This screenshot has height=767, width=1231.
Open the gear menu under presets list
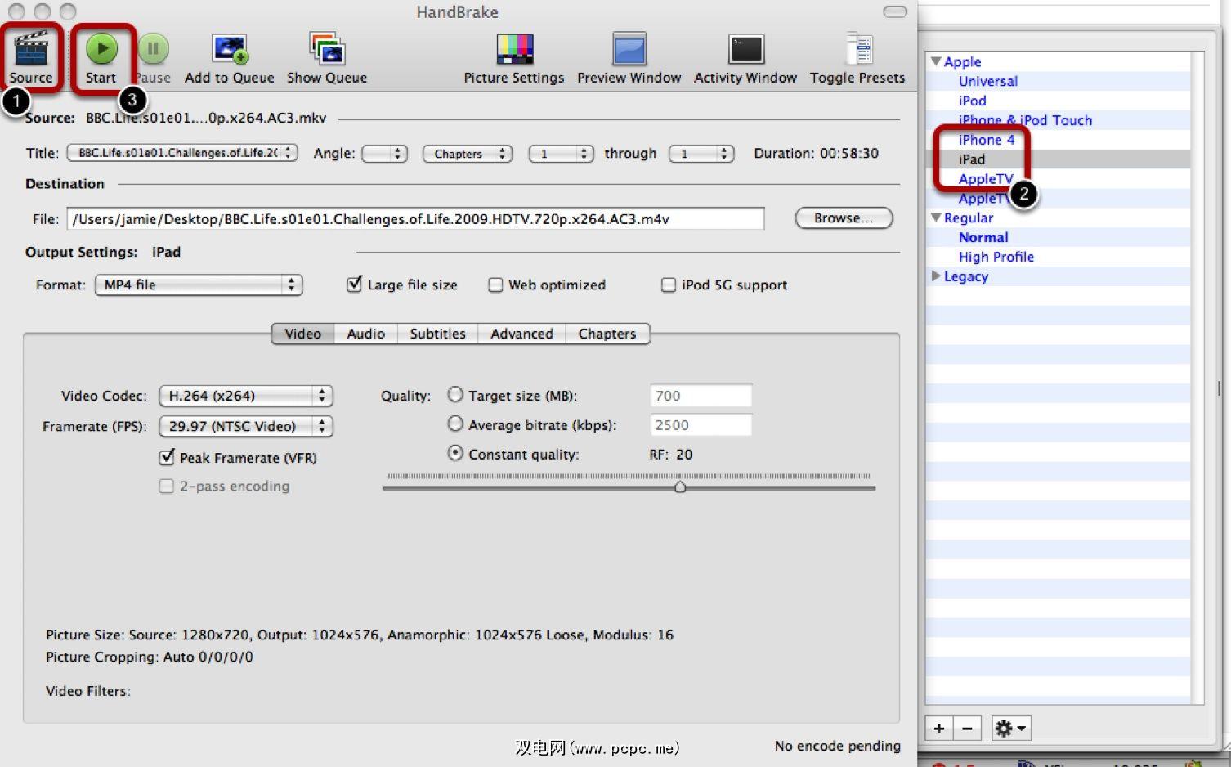pos(1010,729)
